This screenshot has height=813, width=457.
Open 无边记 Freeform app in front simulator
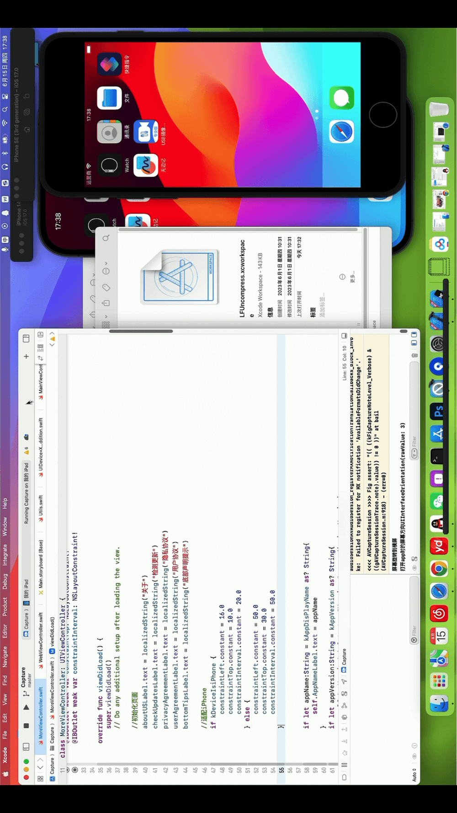[x=146, y=165]
